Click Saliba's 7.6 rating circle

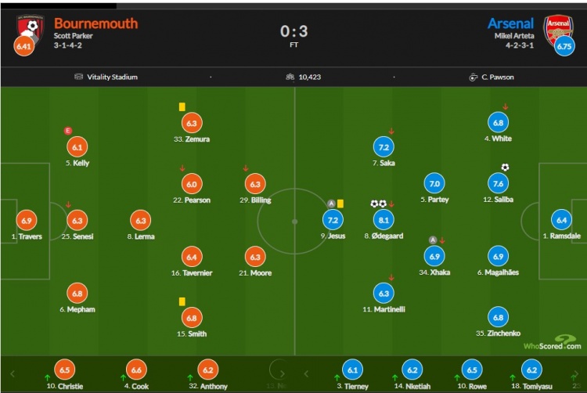[499, 184]
